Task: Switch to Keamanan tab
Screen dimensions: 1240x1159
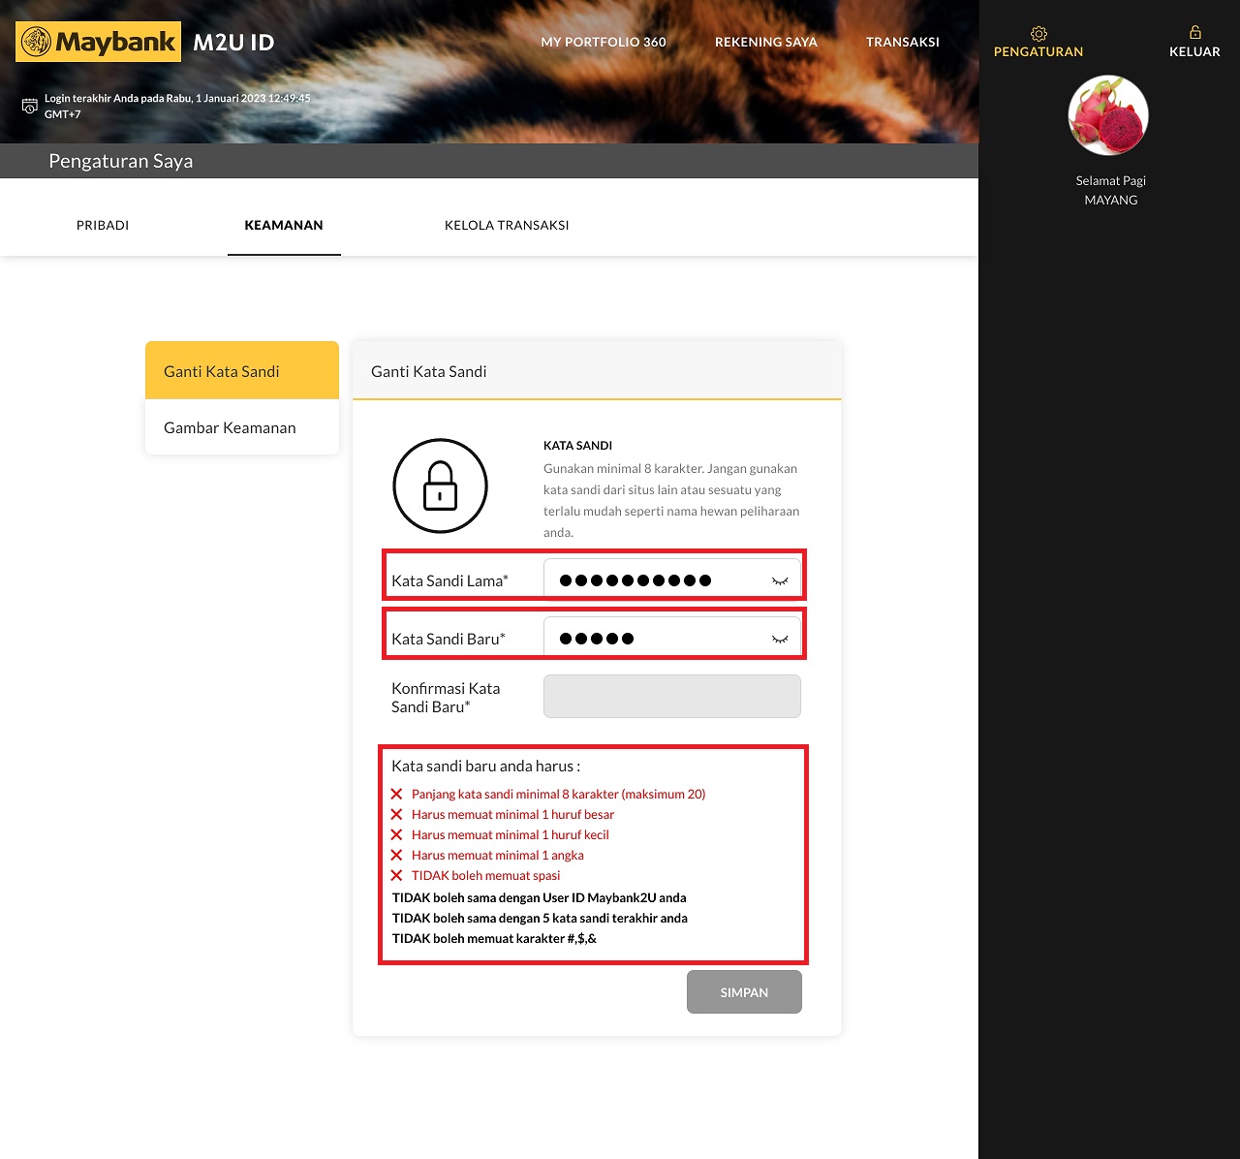Action: (x=284, y=225)
